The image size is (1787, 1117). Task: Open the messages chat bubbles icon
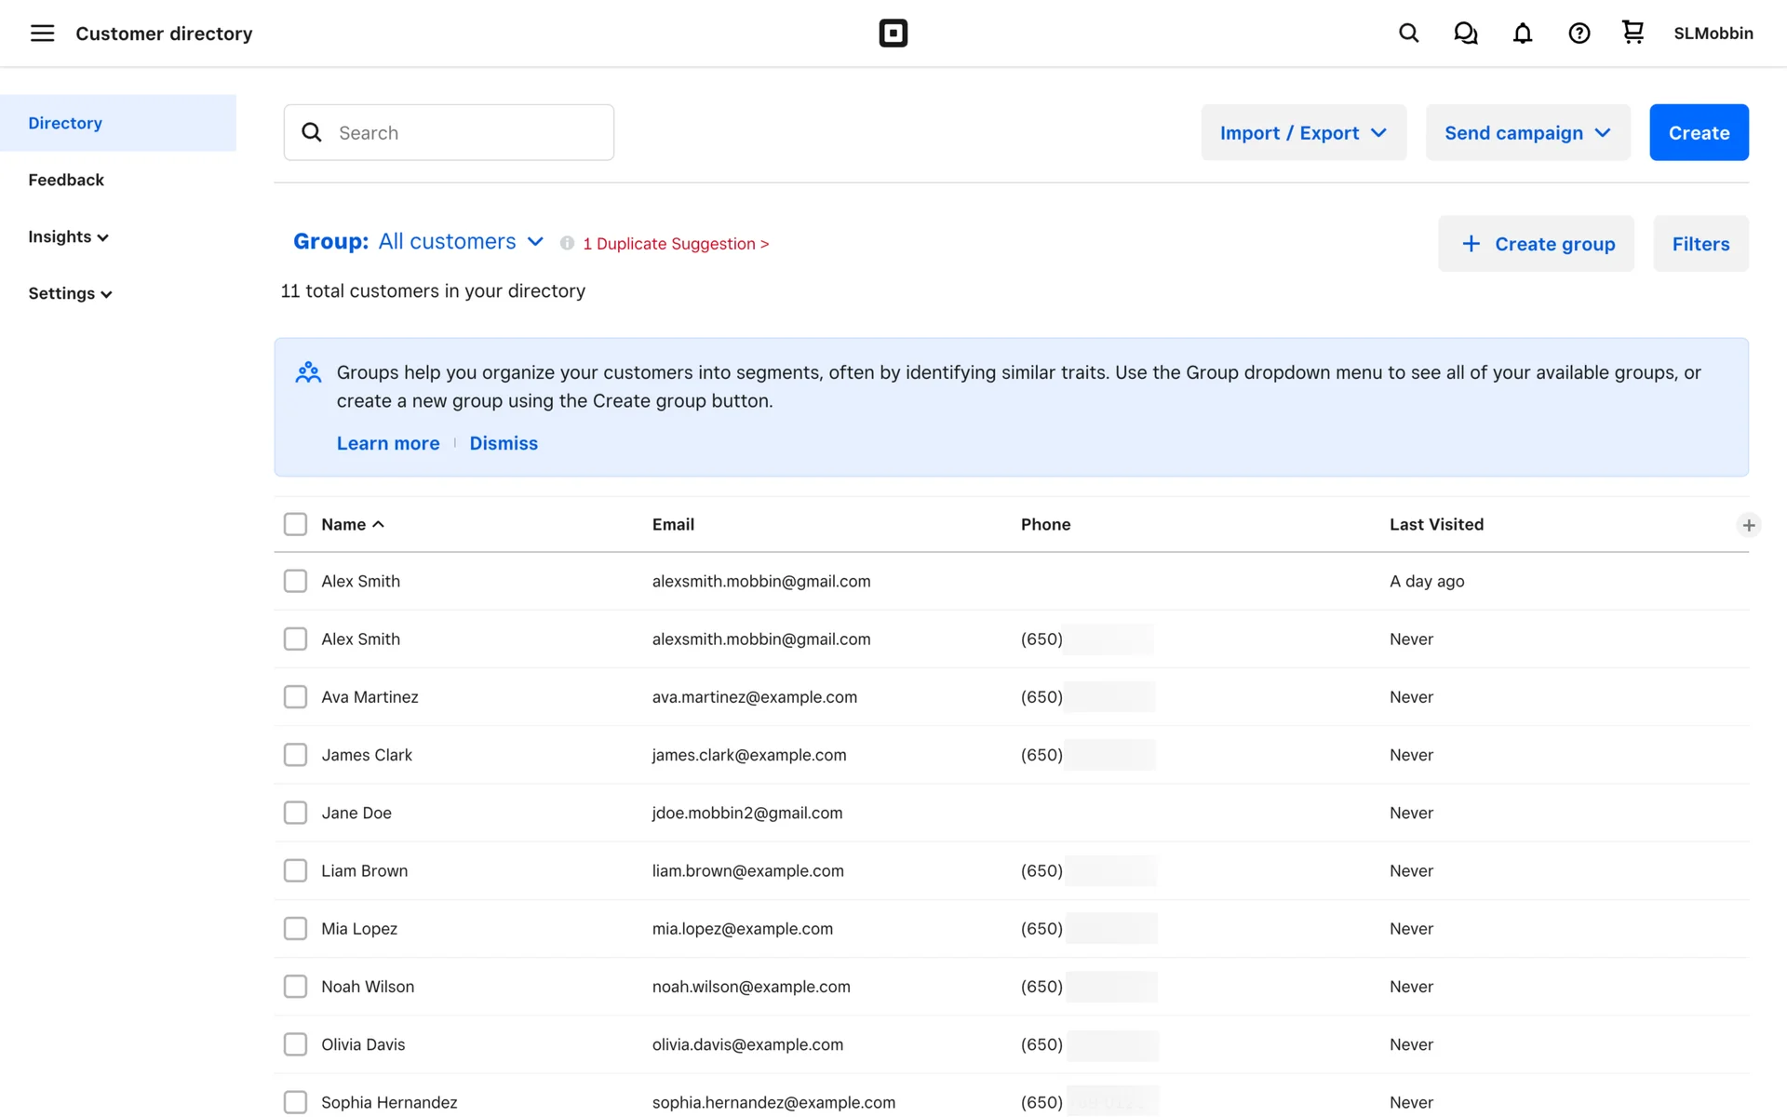(x=1465, y=34)
